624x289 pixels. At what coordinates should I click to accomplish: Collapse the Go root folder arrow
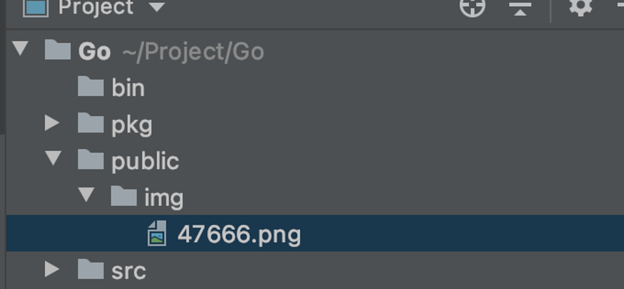tap(21, 49)
